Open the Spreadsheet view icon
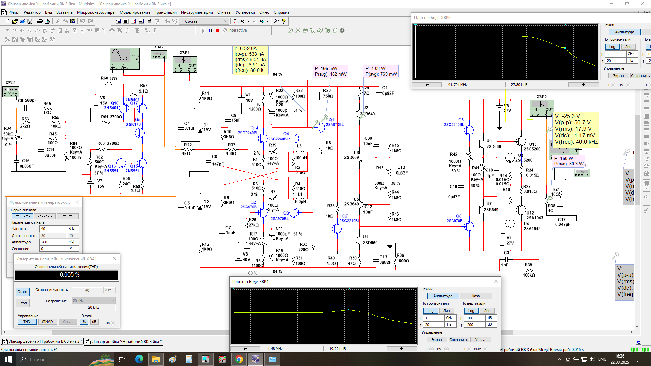 (x=125, y=21)
